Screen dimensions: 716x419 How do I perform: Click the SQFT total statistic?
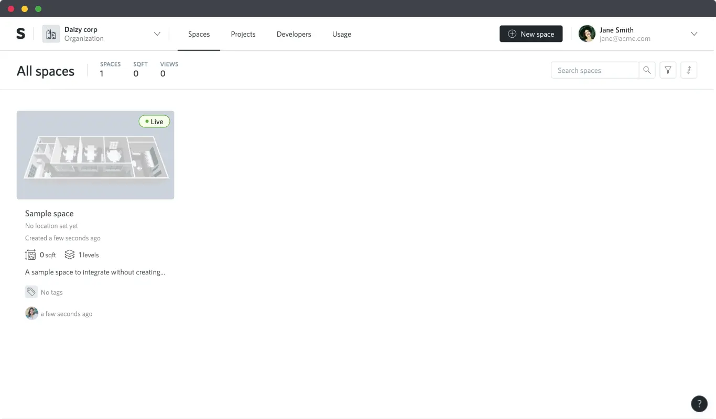point(140,69)
